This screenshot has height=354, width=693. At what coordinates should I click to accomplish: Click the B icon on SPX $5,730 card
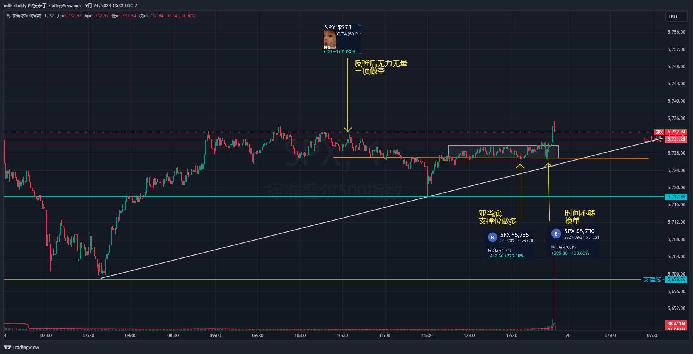click(556, 234)
